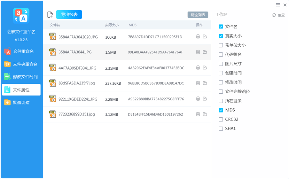Image resolution: width=289 pixels, height=179 pixels.
Task: Uncheck the 文件名 checkbox
Action: pos(221,27)
